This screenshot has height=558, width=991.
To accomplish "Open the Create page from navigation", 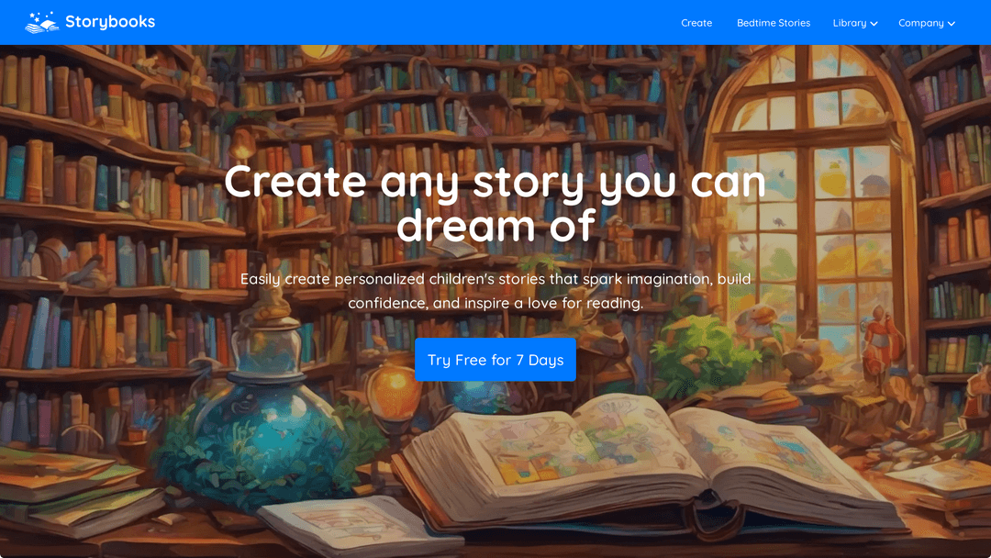I will coord(696,23).
